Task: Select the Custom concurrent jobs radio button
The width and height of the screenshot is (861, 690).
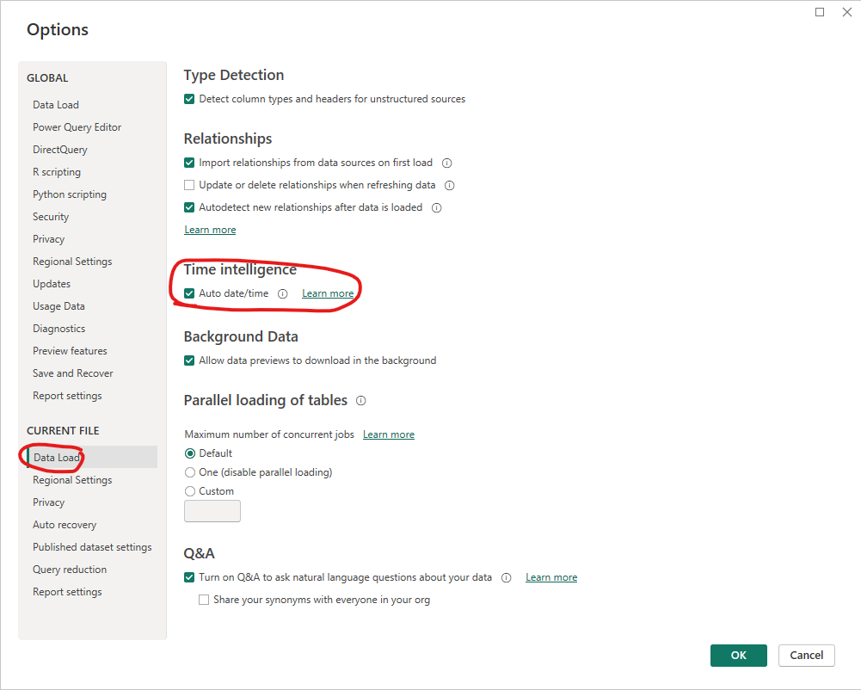Action: click(190, 491)
